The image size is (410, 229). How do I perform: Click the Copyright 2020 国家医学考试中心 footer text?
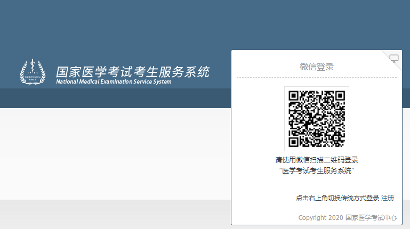click(x=347, y=217)
